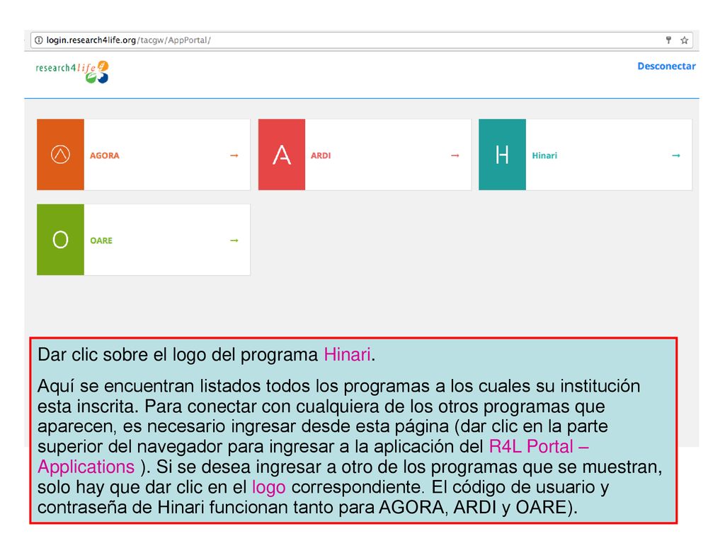
Task: Open the OARE program label
Action: coord(101,240)
